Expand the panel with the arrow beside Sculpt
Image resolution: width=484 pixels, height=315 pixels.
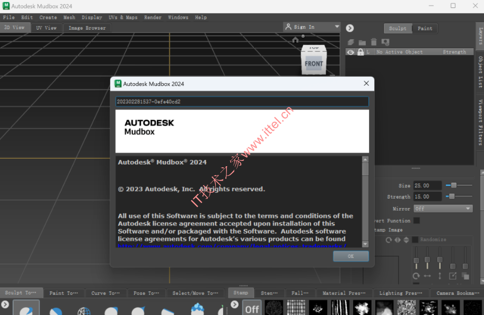[350, 29]
